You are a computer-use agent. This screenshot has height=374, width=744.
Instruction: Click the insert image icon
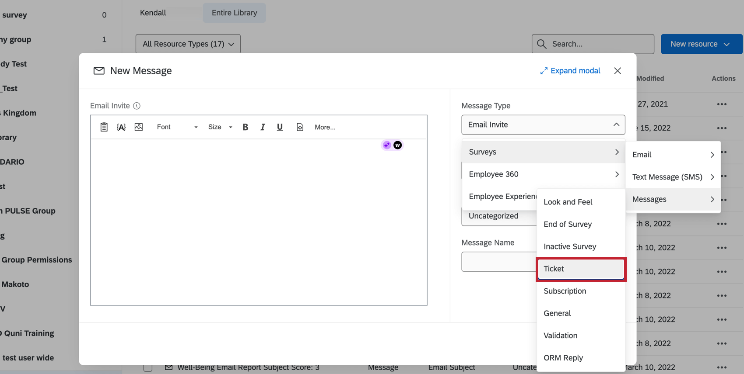point(139,127)
